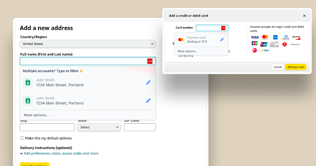Image resolution: width=316 pixels, height=166 pixels.
Task: Click the Cancel button in card dialog
Action: [278, 67]
